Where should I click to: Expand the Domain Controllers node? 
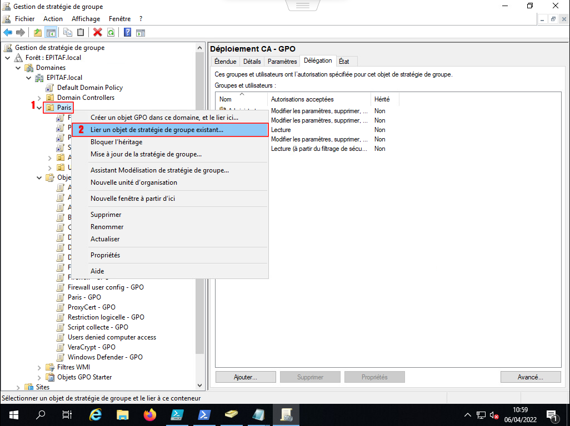(x=39, y=98)
